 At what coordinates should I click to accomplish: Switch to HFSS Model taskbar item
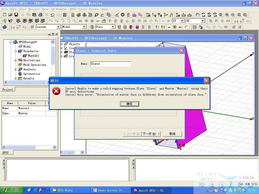(x=70, y=190)
